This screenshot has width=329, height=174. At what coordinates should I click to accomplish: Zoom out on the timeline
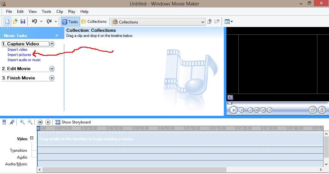point(30,122)
